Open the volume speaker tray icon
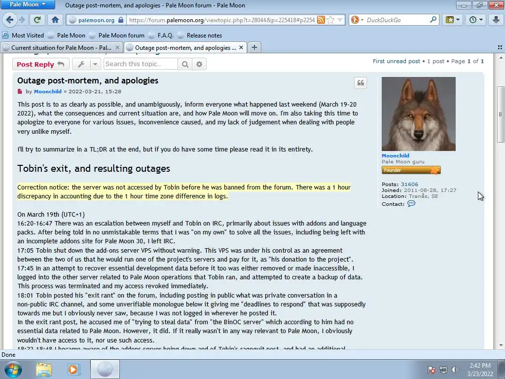This screenshot has width=505, height=379. (x=455, y=370)
